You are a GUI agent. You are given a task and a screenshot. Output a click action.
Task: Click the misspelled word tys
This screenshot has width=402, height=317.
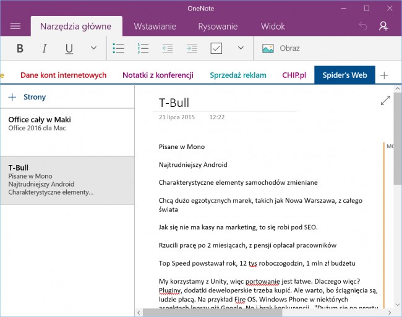pyautogui.click(x=252, y=263)
